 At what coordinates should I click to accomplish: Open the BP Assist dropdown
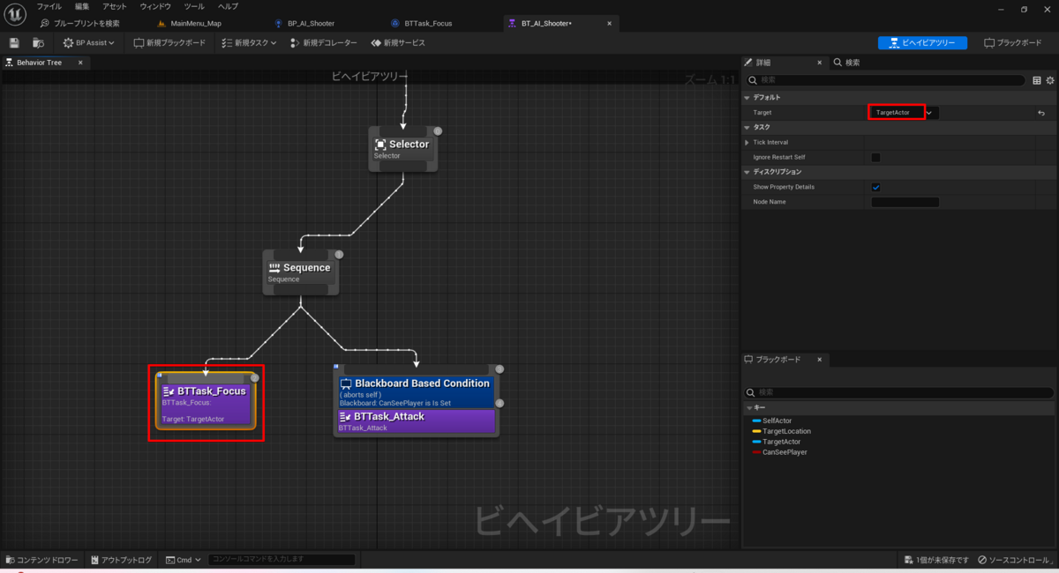[87, 41]
